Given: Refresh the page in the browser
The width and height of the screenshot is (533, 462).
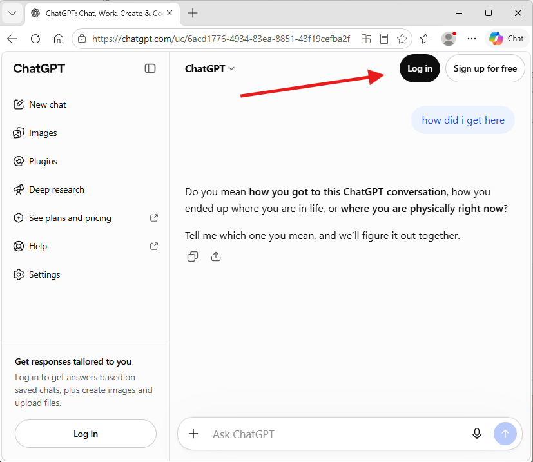Looking at the screenshot, I should click(x=35, y=39).
